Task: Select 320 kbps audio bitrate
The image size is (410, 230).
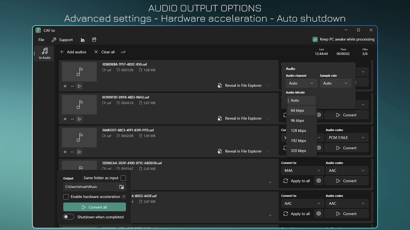Action: pyautogui.click(x=298, y=151)
